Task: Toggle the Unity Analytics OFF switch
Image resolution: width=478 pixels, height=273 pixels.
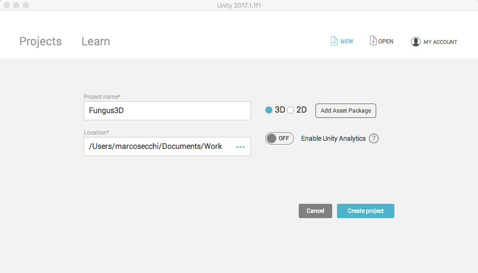Action: click(279, 138)
